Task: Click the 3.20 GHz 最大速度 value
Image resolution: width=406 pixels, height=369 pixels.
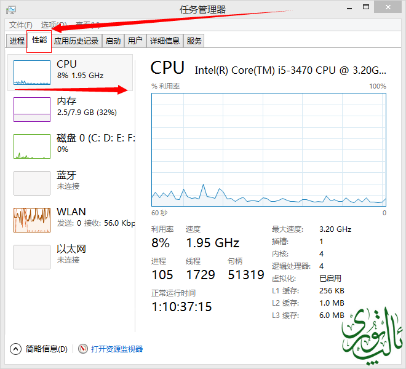Action: pyautogui.click(x=335, y=229)
